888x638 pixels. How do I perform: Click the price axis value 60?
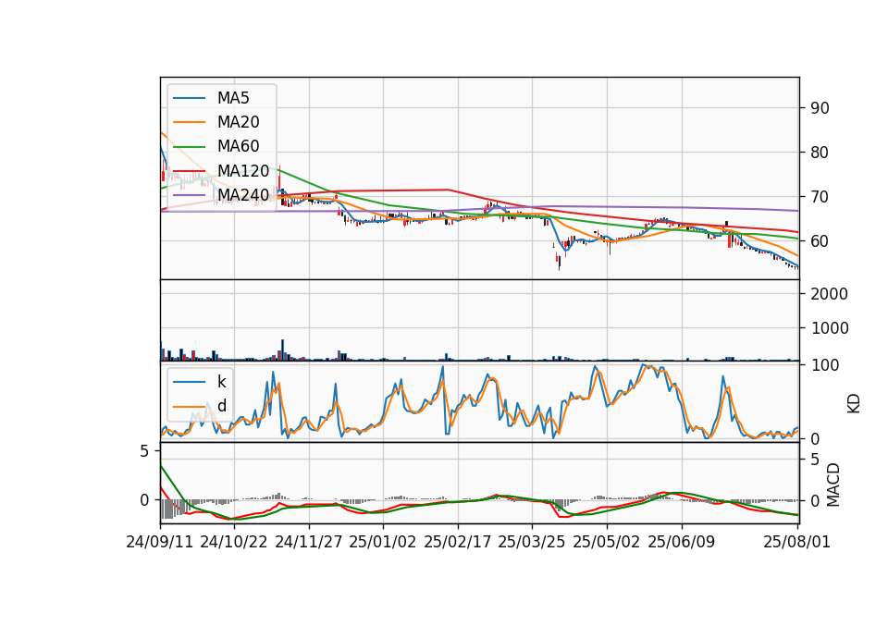[820, 241]
